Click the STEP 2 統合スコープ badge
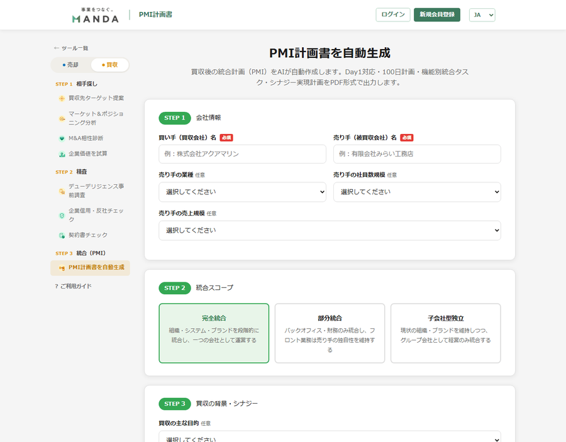This screenshot has height=442, width=566. 175,288
